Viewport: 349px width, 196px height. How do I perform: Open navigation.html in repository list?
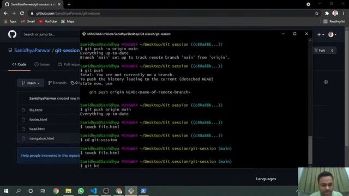tap(41, 138)
